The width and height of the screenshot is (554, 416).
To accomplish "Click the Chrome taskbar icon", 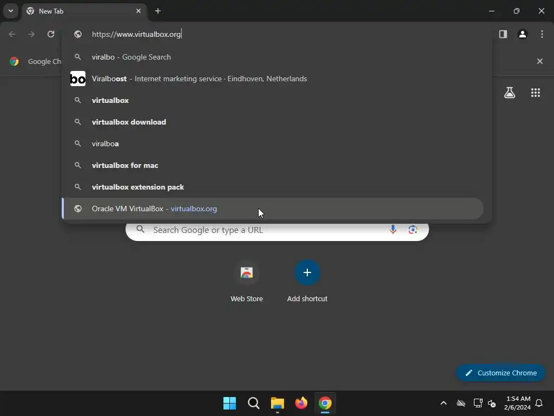I will (x=325, y=403).
